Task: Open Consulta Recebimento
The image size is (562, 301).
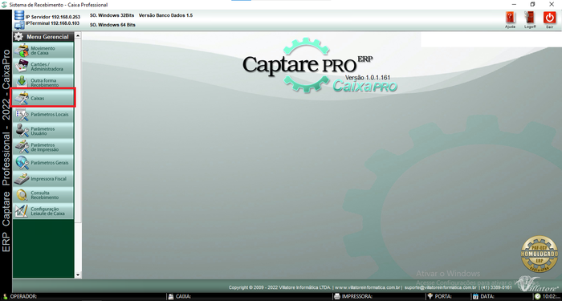Action: [x=43, y=195]
